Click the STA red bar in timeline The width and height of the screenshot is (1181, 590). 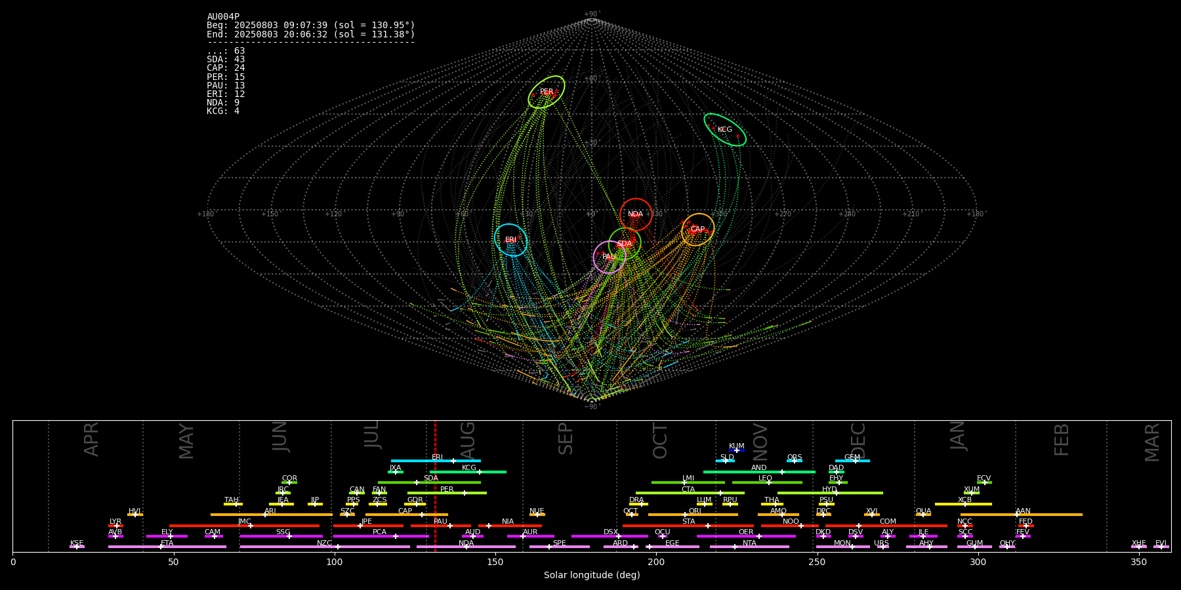(x=688, y=526)
